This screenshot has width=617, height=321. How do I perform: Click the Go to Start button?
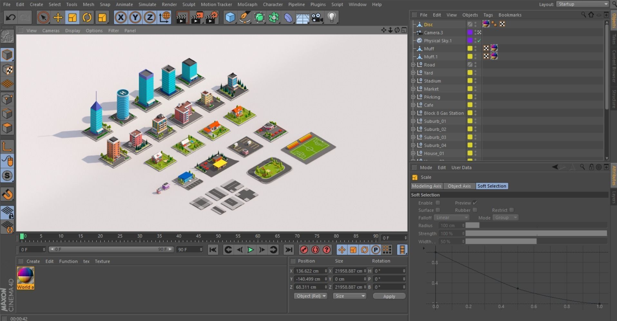point(213,250)
